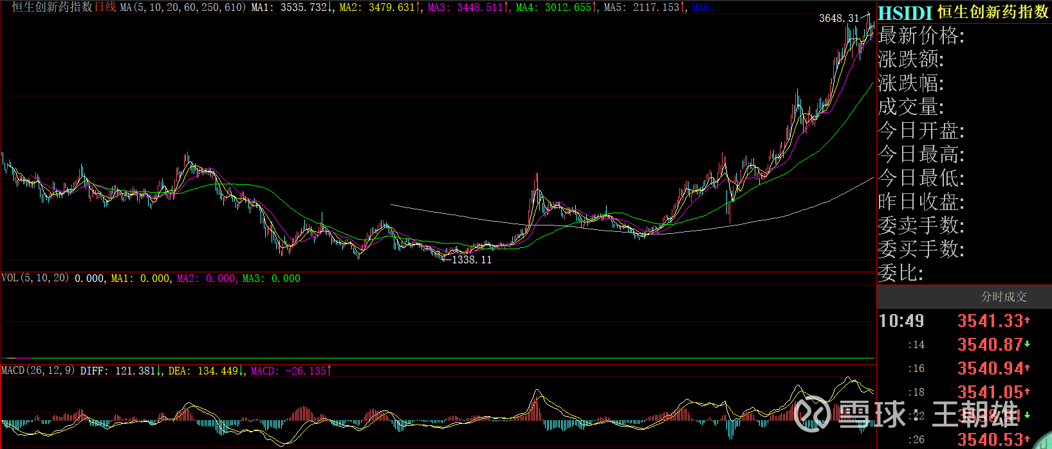1052x449 pixels.
Task: Select the 分时成交 tab header
Action: (x=1003, y=297)
